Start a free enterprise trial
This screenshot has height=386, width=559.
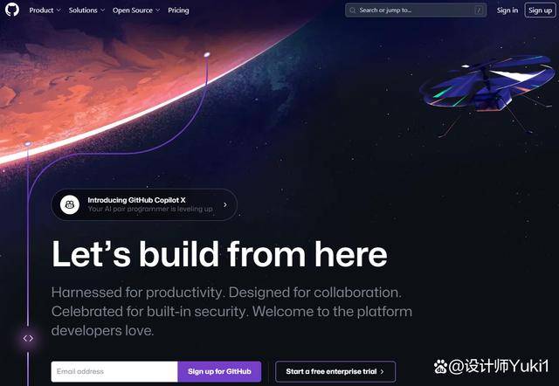point(335,371)
